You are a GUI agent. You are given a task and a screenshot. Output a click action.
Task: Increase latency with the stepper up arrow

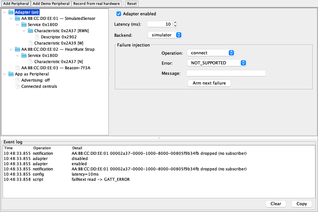(x=176, y=22)
